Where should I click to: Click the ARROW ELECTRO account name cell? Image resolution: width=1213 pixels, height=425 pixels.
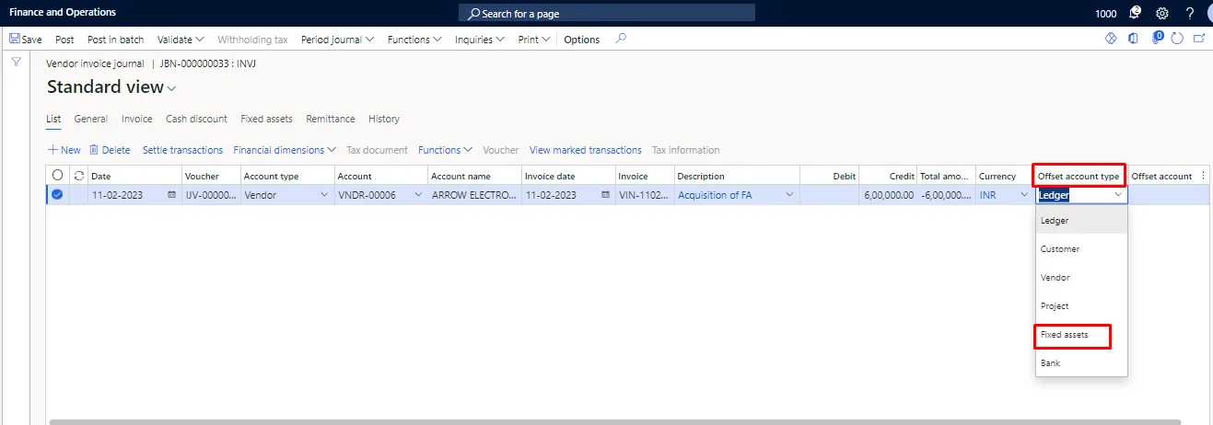point(474,195)
